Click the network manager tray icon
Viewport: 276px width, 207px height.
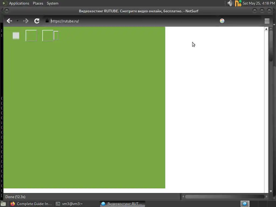pyautogui.click(x=238, y=3)
